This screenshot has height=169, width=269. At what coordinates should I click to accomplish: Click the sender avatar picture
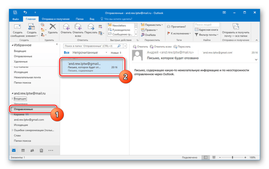tap(137, 55)
